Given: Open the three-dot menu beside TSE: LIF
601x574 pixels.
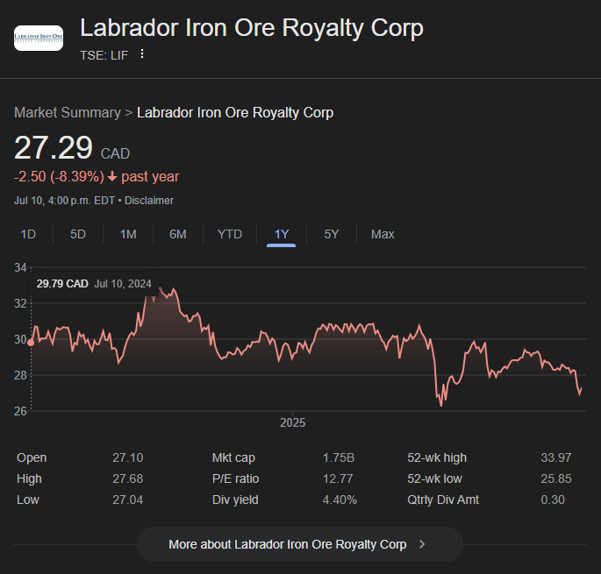Looking at the screenshot, I should tap(142, 54).
